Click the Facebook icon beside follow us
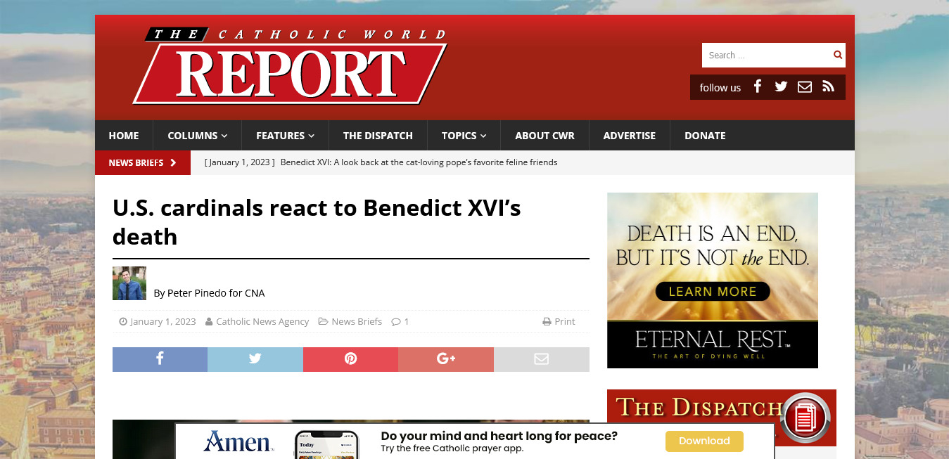The width and height of the screenshot is (949, 459). pos(758,86)
